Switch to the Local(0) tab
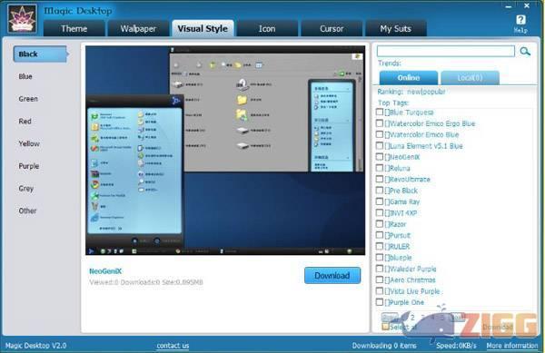545x353 pixels. click(470, 78)
